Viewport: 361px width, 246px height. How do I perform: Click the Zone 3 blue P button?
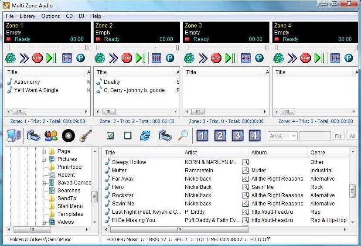pos(259,58)
